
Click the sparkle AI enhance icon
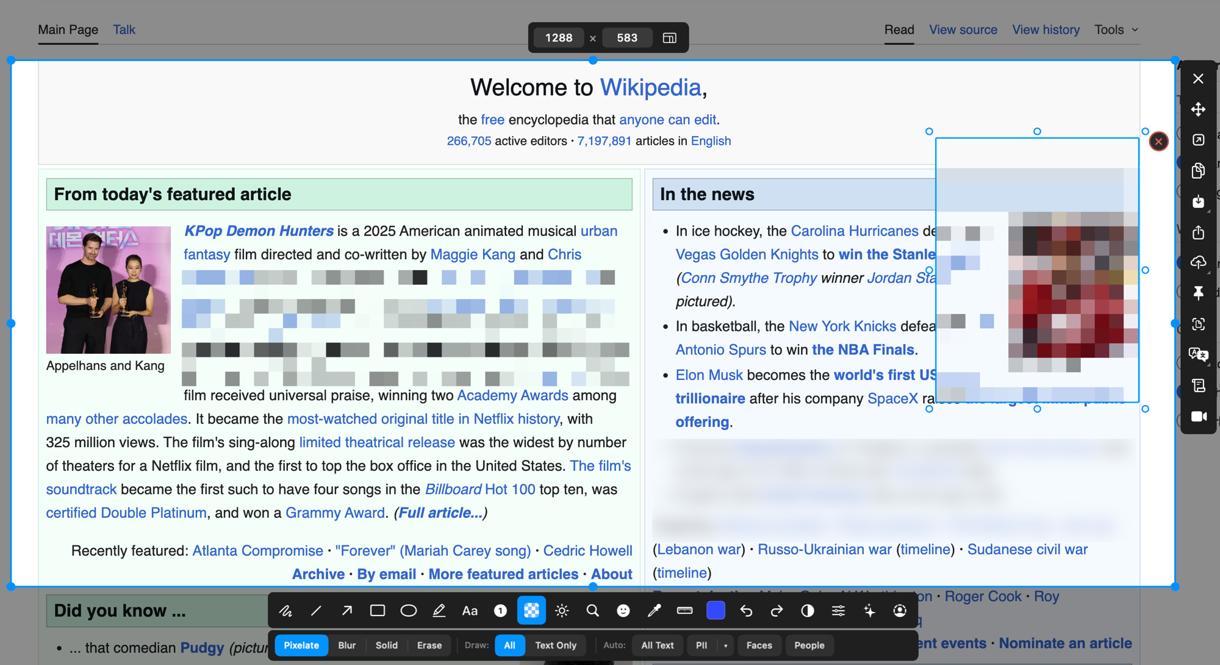(869, 611)
